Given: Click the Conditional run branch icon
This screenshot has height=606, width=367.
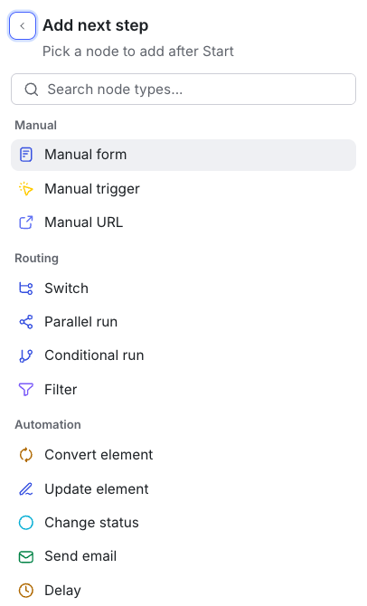Looking at the screenshot, I should 26,355.
